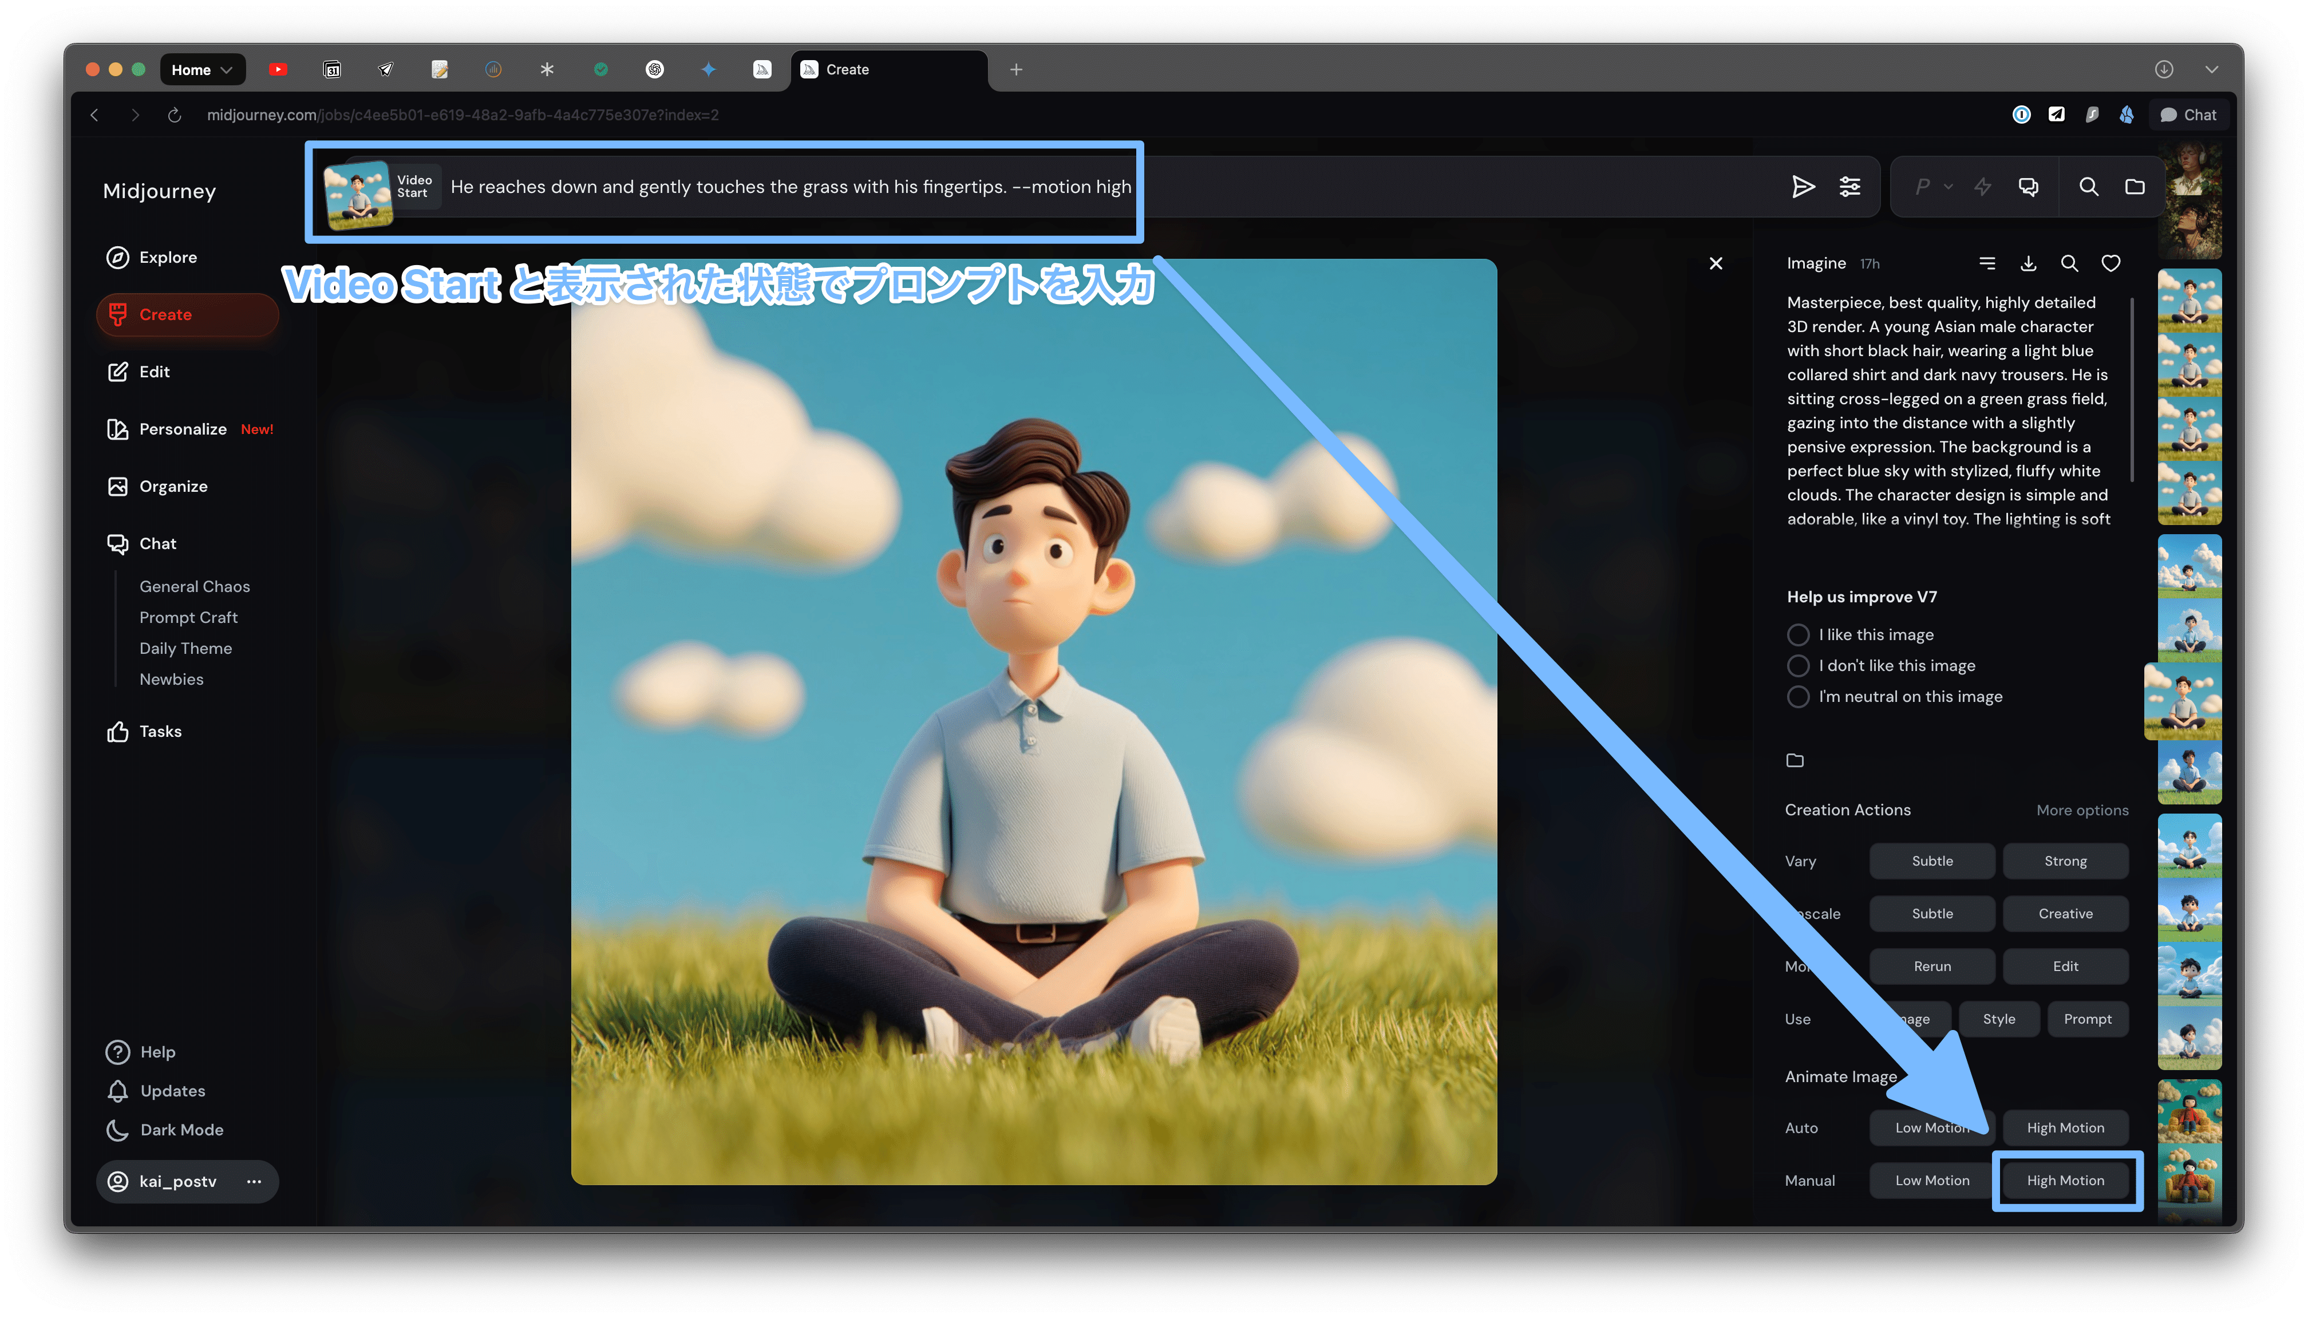Click More options link

point(2082,810)
